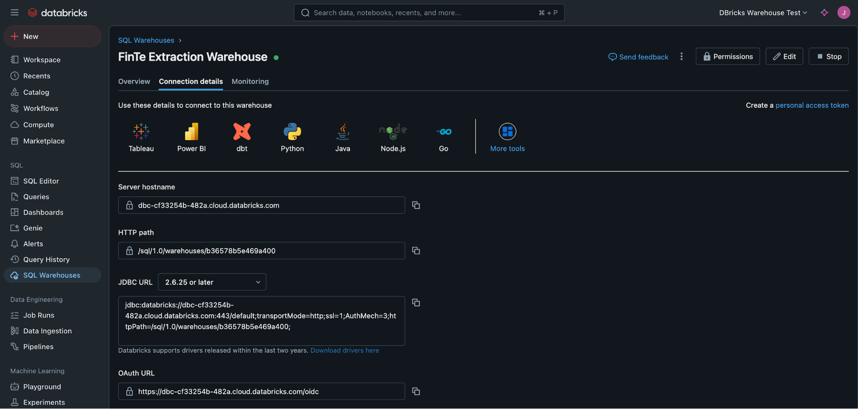Expand the JDBC URL driver version dropdown

212,282
